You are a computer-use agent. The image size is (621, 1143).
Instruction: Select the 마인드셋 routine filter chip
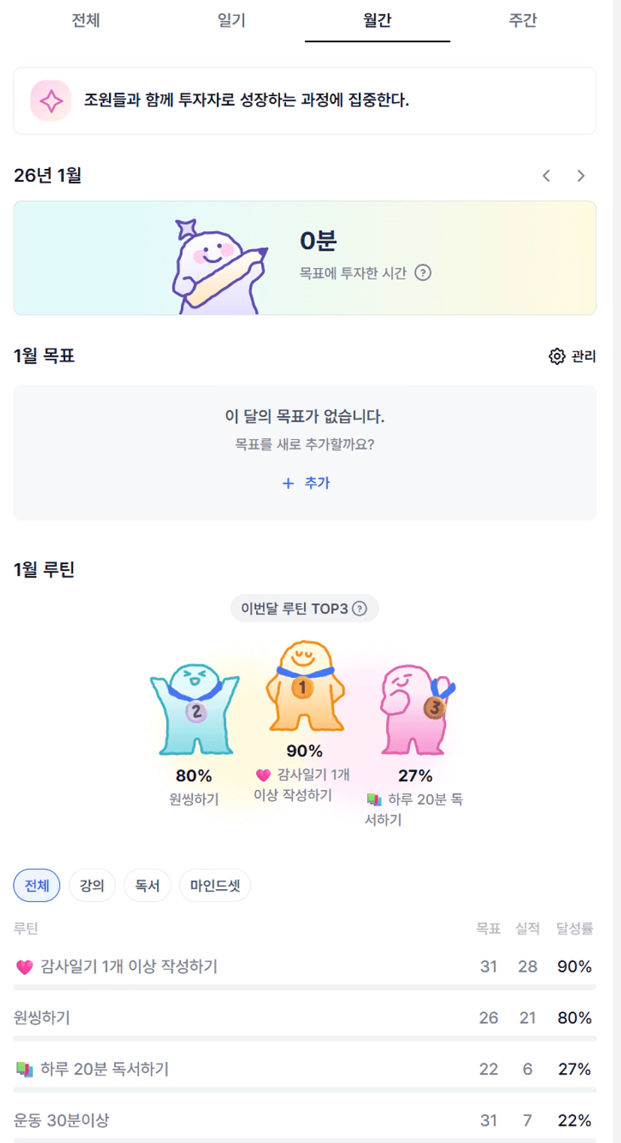215,885
